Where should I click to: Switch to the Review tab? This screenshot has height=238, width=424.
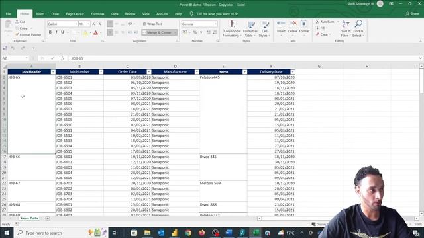[x=130, y=14]
